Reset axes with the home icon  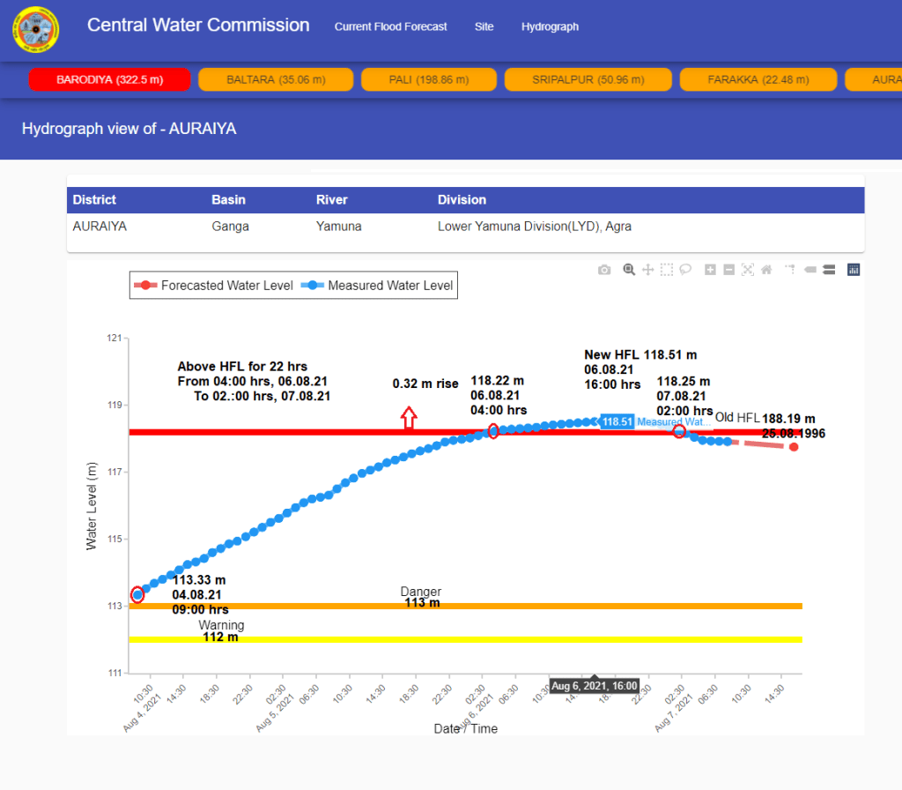[766, 270]
